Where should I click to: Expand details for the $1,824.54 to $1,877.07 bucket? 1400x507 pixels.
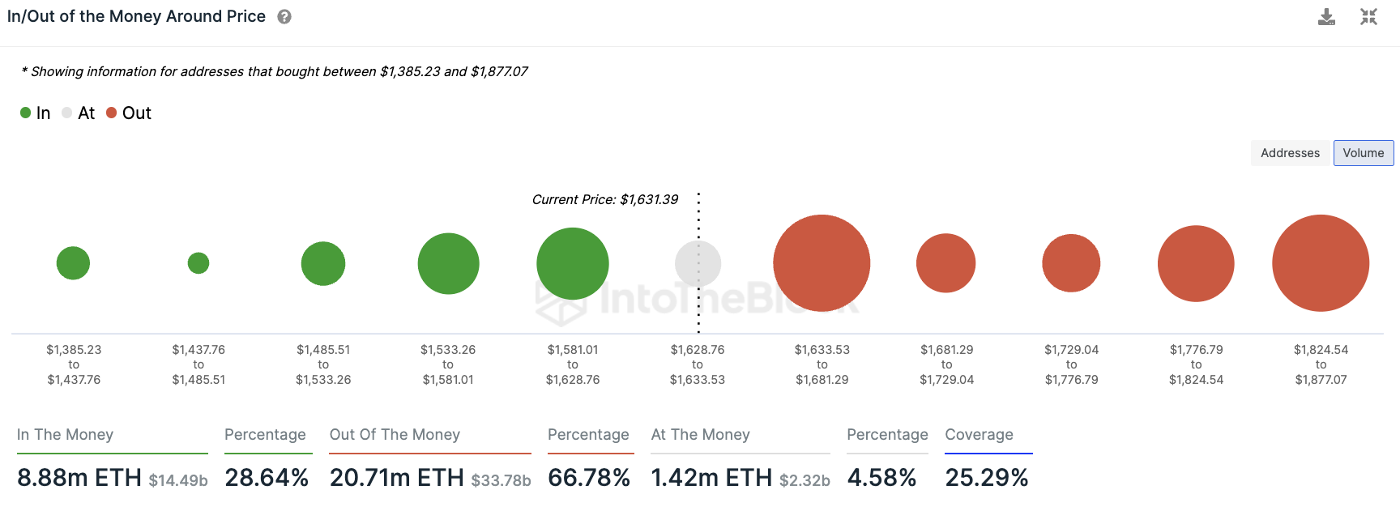[1321, 263]
